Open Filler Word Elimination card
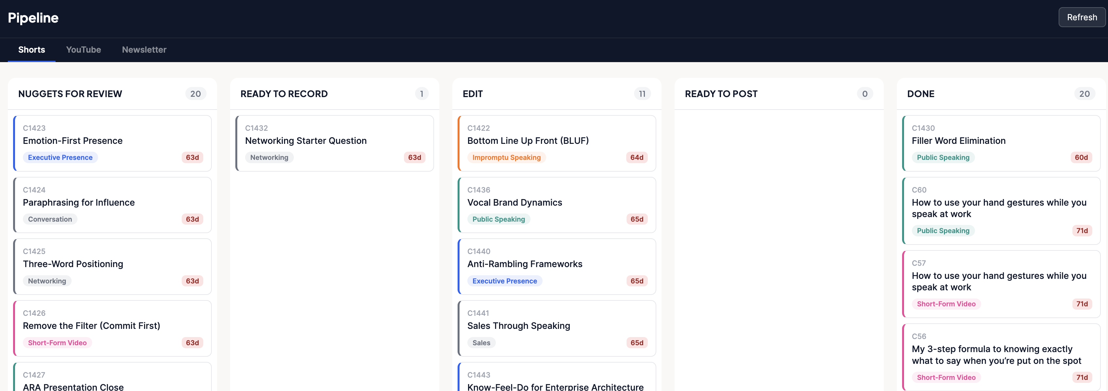This screenshot has height=391, width=1108. (1001, 143)
